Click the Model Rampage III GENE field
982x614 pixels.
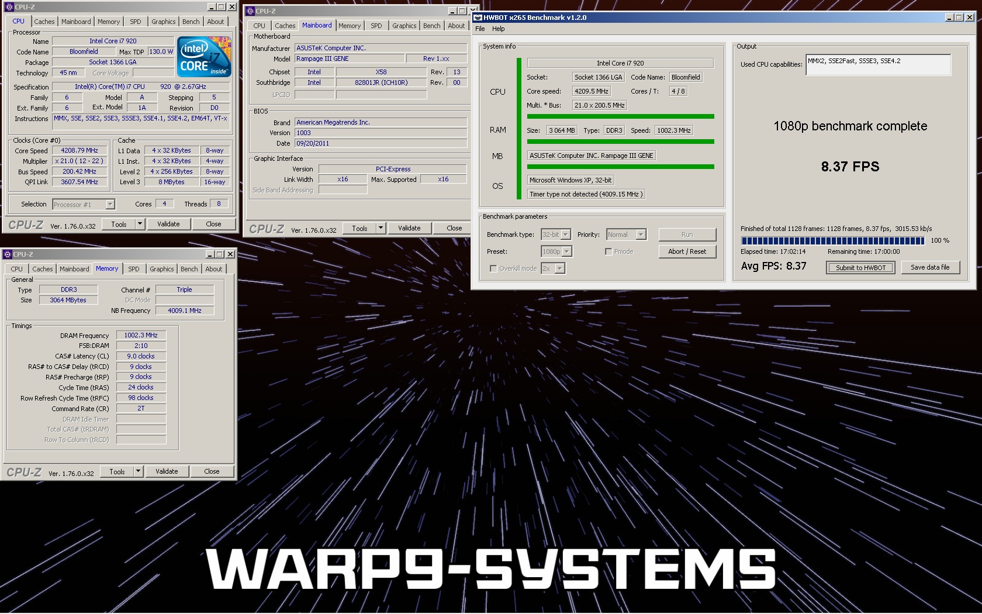point(349,58)
